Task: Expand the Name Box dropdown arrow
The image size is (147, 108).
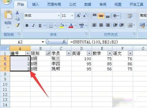Action: click(43, 42)
